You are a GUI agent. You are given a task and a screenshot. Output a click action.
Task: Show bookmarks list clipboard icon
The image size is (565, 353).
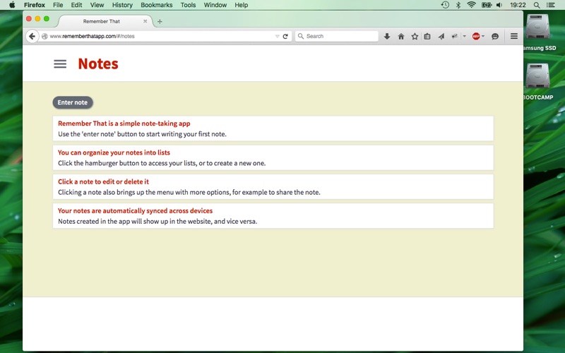(427, 36)
